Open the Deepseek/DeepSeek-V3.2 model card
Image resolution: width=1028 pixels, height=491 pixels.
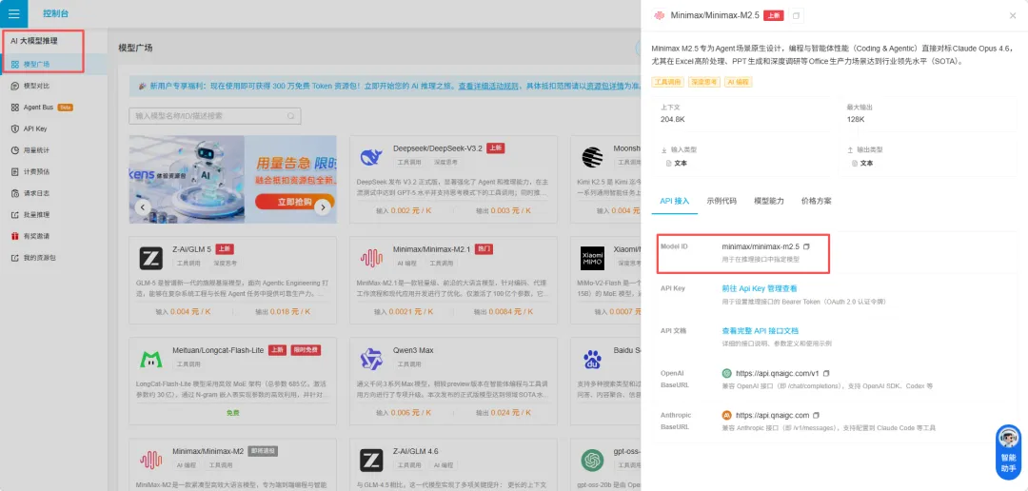click(x=453, y=179)
